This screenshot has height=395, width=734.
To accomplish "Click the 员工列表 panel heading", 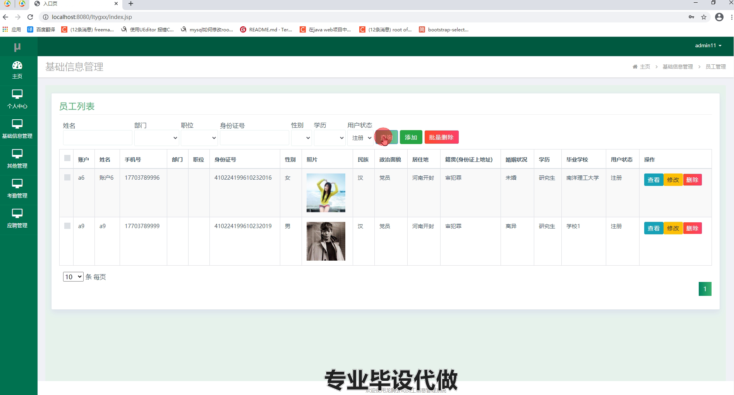I will pos(77,106).
